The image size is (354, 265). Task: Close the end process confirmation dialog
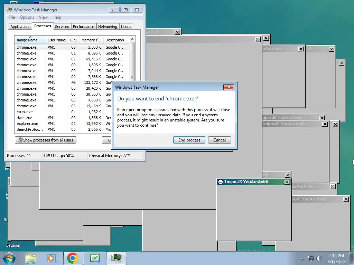pyautogui.click(x=229, y=87)
